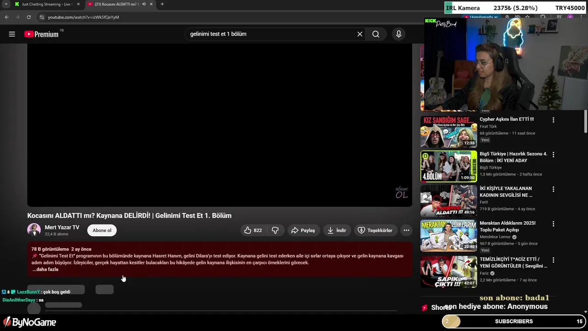Open the YouTube hamburger guide menu
This screenshot has height=331, width=588.
pos(12,34)
